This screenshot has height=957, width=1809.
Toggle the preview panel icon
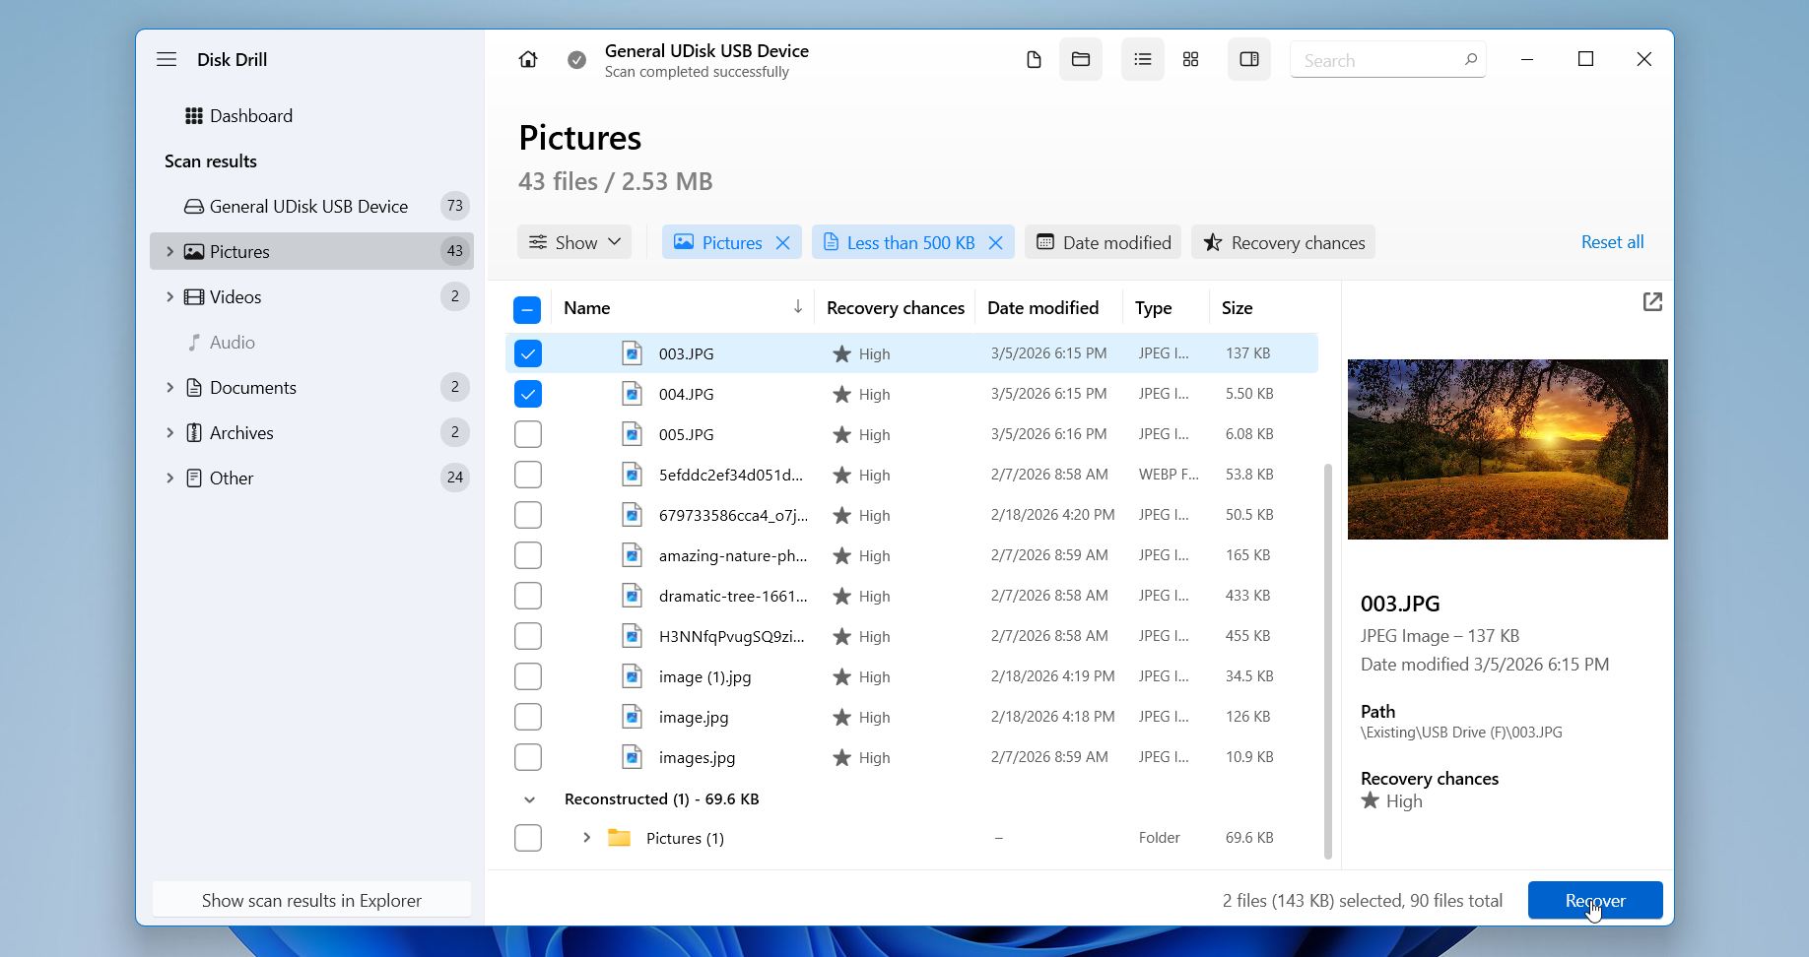(1247, 59)
